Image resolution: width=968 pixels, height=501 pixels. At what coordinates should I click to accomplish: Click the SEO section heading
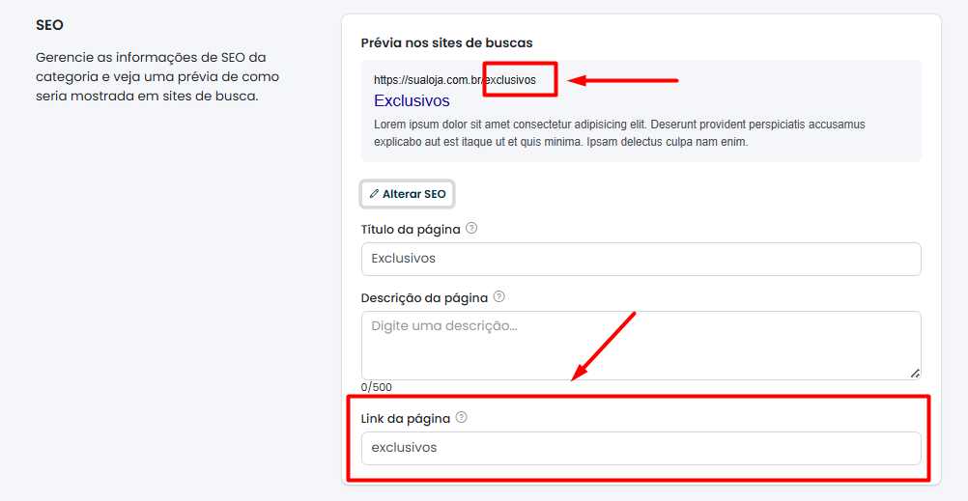pos(49,25)
